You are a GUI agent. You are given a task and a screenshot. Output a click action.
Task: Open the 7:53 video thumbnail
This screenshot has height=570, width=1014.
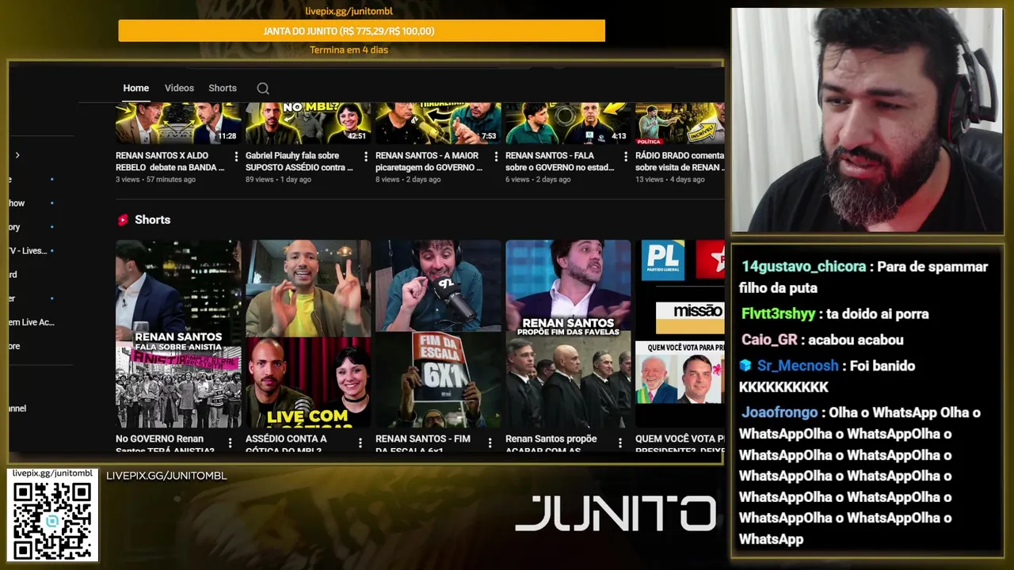pos(438,123)
